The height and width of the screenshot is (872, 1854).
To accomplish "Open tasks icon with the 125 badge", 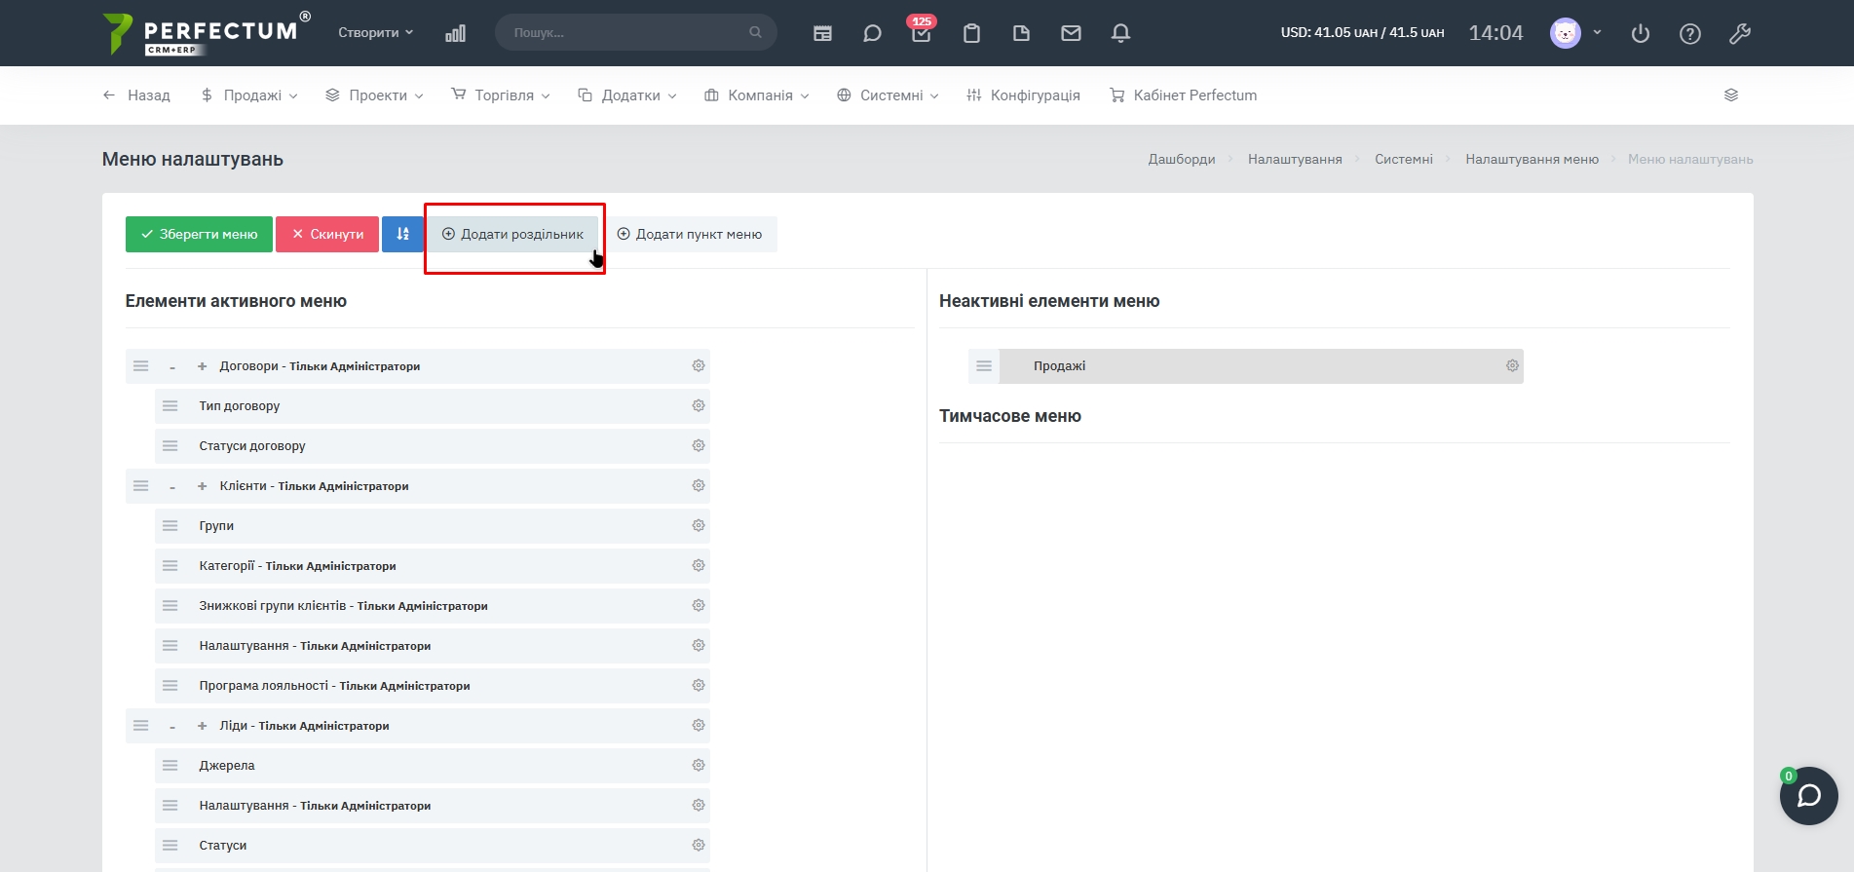I will (922, 32).
